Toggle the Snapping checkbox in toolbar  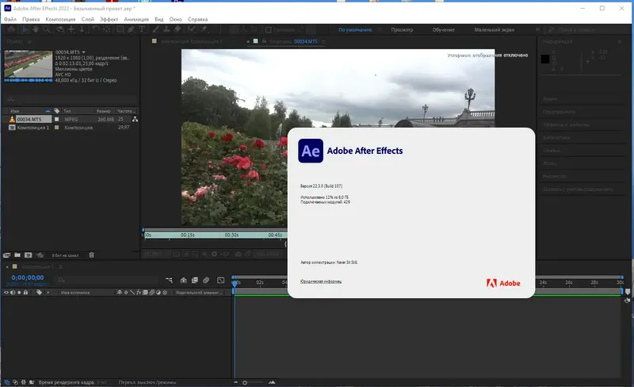pyautogui.click(x=268, y=29)
